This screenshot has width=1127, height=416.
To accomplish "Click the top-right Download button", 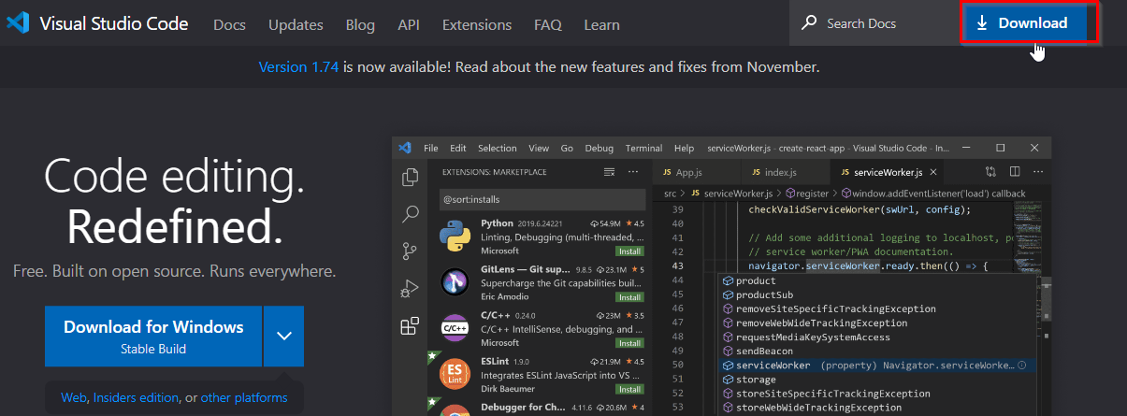I will tap(1024, 23).
